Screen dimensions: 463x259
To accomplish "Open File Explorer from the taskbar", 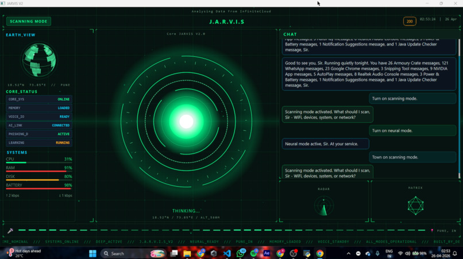I will point(187,253).
